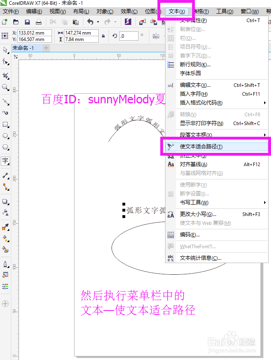Click the Copy icon in toolbar
Screen dimensions: 271x360
click(x=64, y=22)
